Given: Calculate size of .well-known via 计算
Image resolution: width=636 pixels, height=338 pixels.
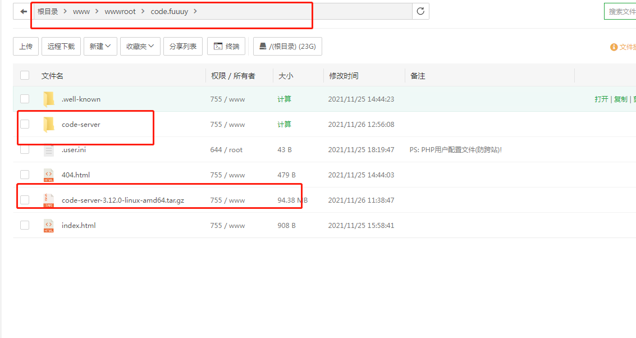Looking at the screenshot, I should tap(285, 99).
